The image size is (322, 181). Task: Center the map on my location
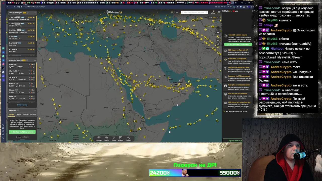point(218,44)
